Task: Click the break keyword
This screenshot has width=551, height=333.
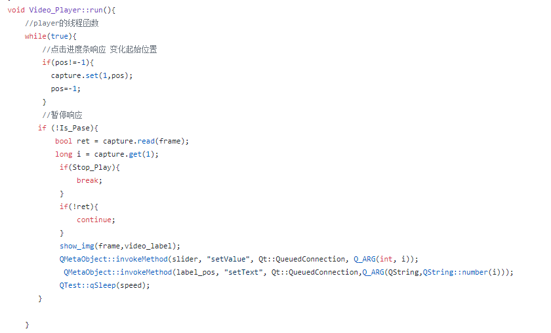Action: tap(89, 180)
